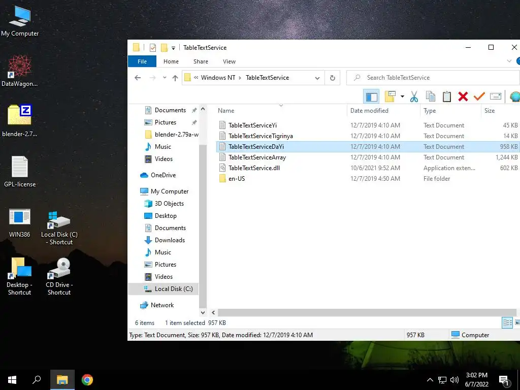Click Windows NT in the address breadcrumb
Viewport: 520px width, 390px height.
click(218, 78)
